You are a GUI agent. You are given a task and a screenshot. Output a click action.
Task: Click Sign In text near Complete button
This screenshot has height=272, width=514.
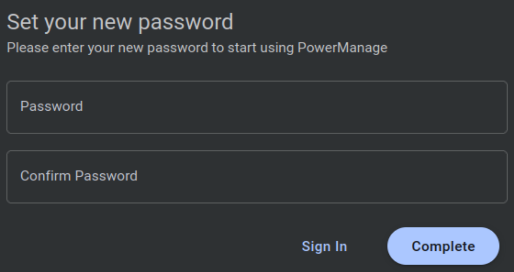coord(324,245)
